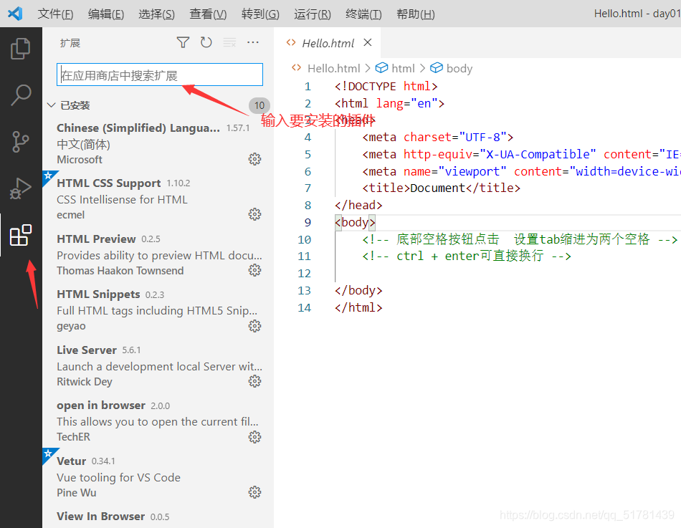Select HTML CSS Support extension entry

coord(158,199)
